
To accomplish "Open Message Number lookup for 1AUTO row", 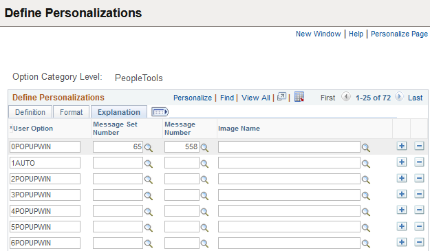I will pos(204,164).
